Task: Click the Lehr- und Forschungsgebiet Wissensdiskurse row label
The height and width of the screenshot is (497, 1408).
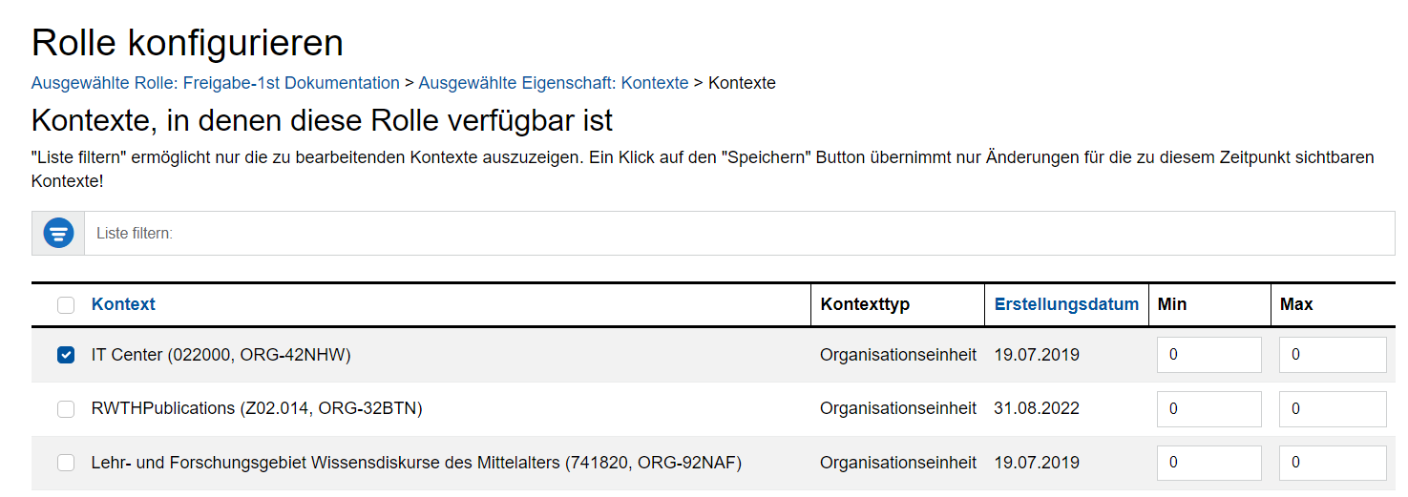Action: 416,463
